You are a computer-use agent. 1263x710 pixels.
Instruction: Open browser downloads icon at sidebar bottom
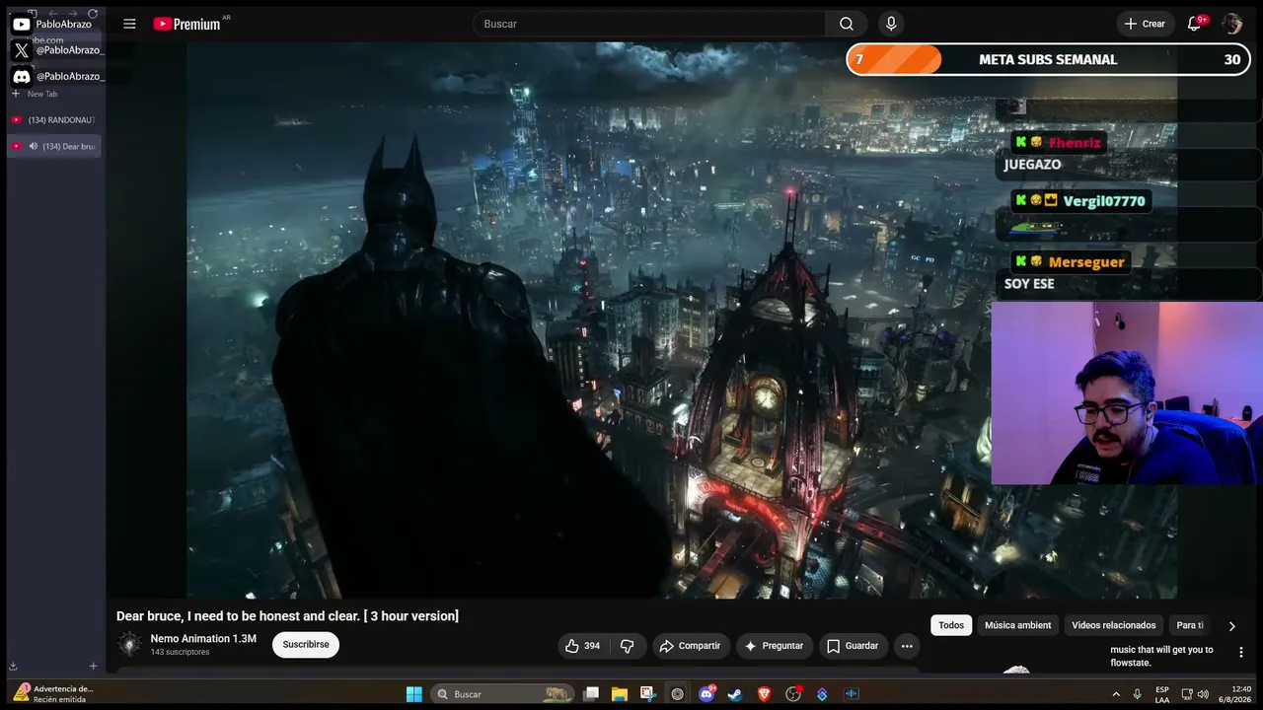point(14,666)
